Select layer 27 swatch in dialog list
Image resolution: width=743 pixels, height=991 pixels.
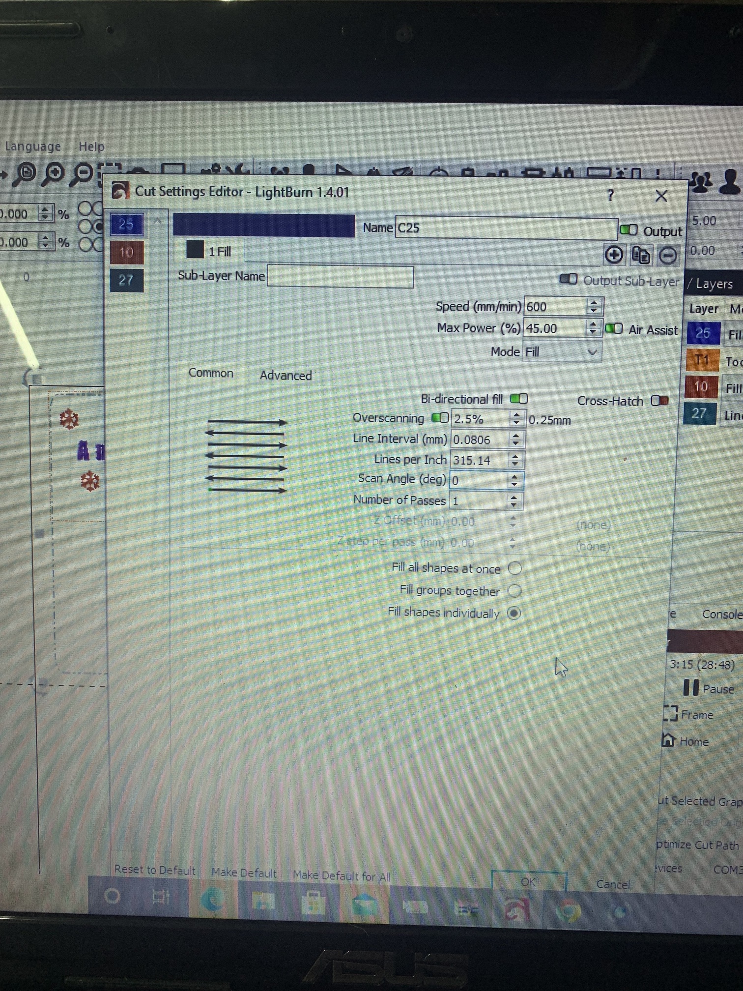(126, 280)
